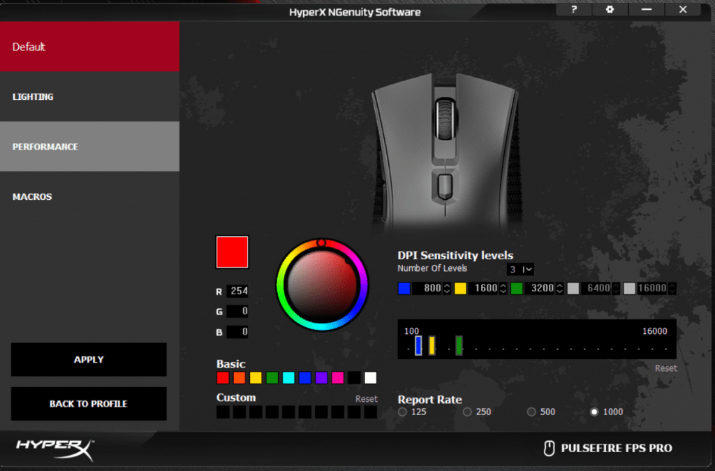Click the stepper arrows beside 800 DPI
Image resolution: width=715 pixels, height=471 pixels.
447,289
